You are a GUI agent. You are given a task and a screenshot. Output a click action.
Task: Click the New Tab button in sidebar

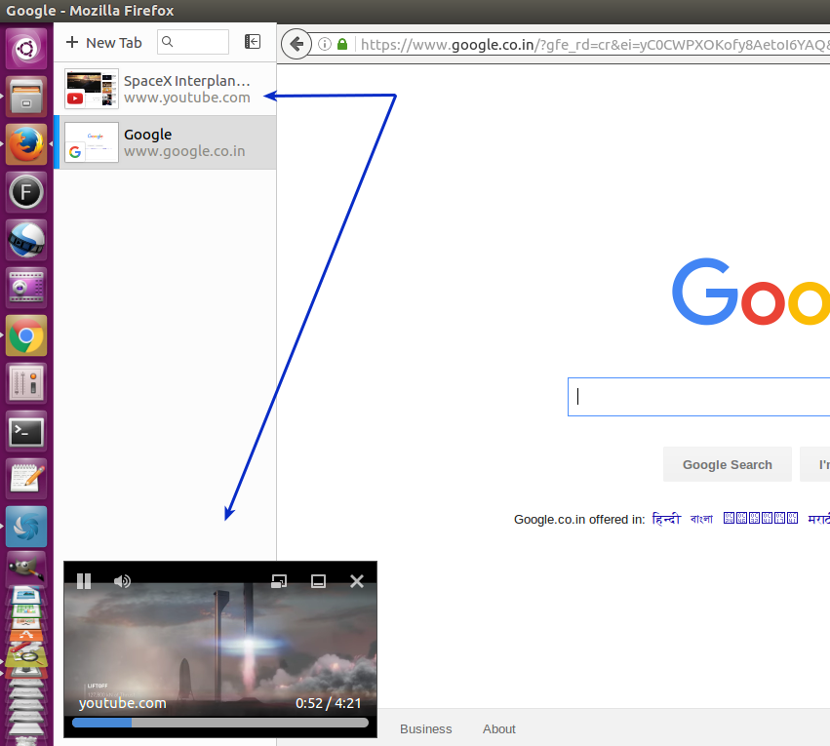click(x=103, y=42)
